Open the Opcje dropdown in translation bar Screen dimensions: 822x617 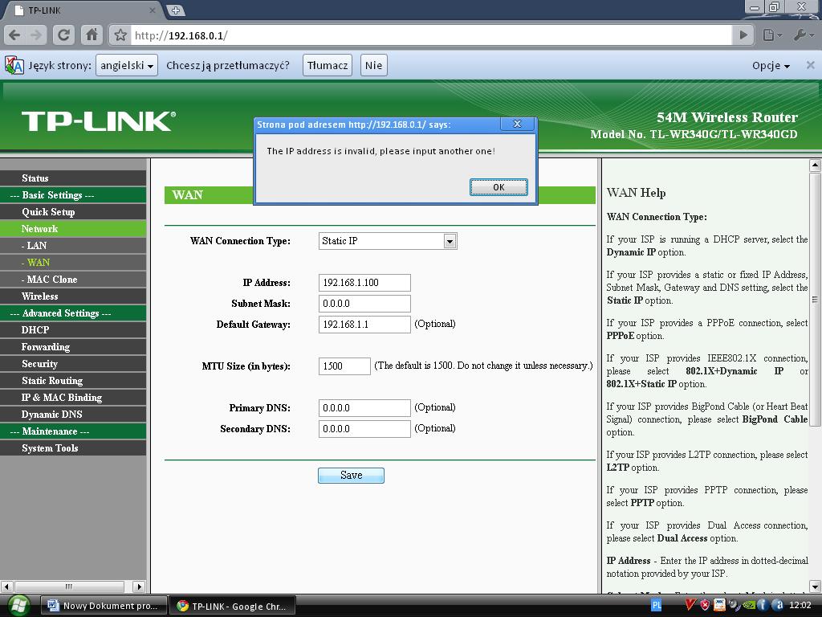[x=771, y=65]
